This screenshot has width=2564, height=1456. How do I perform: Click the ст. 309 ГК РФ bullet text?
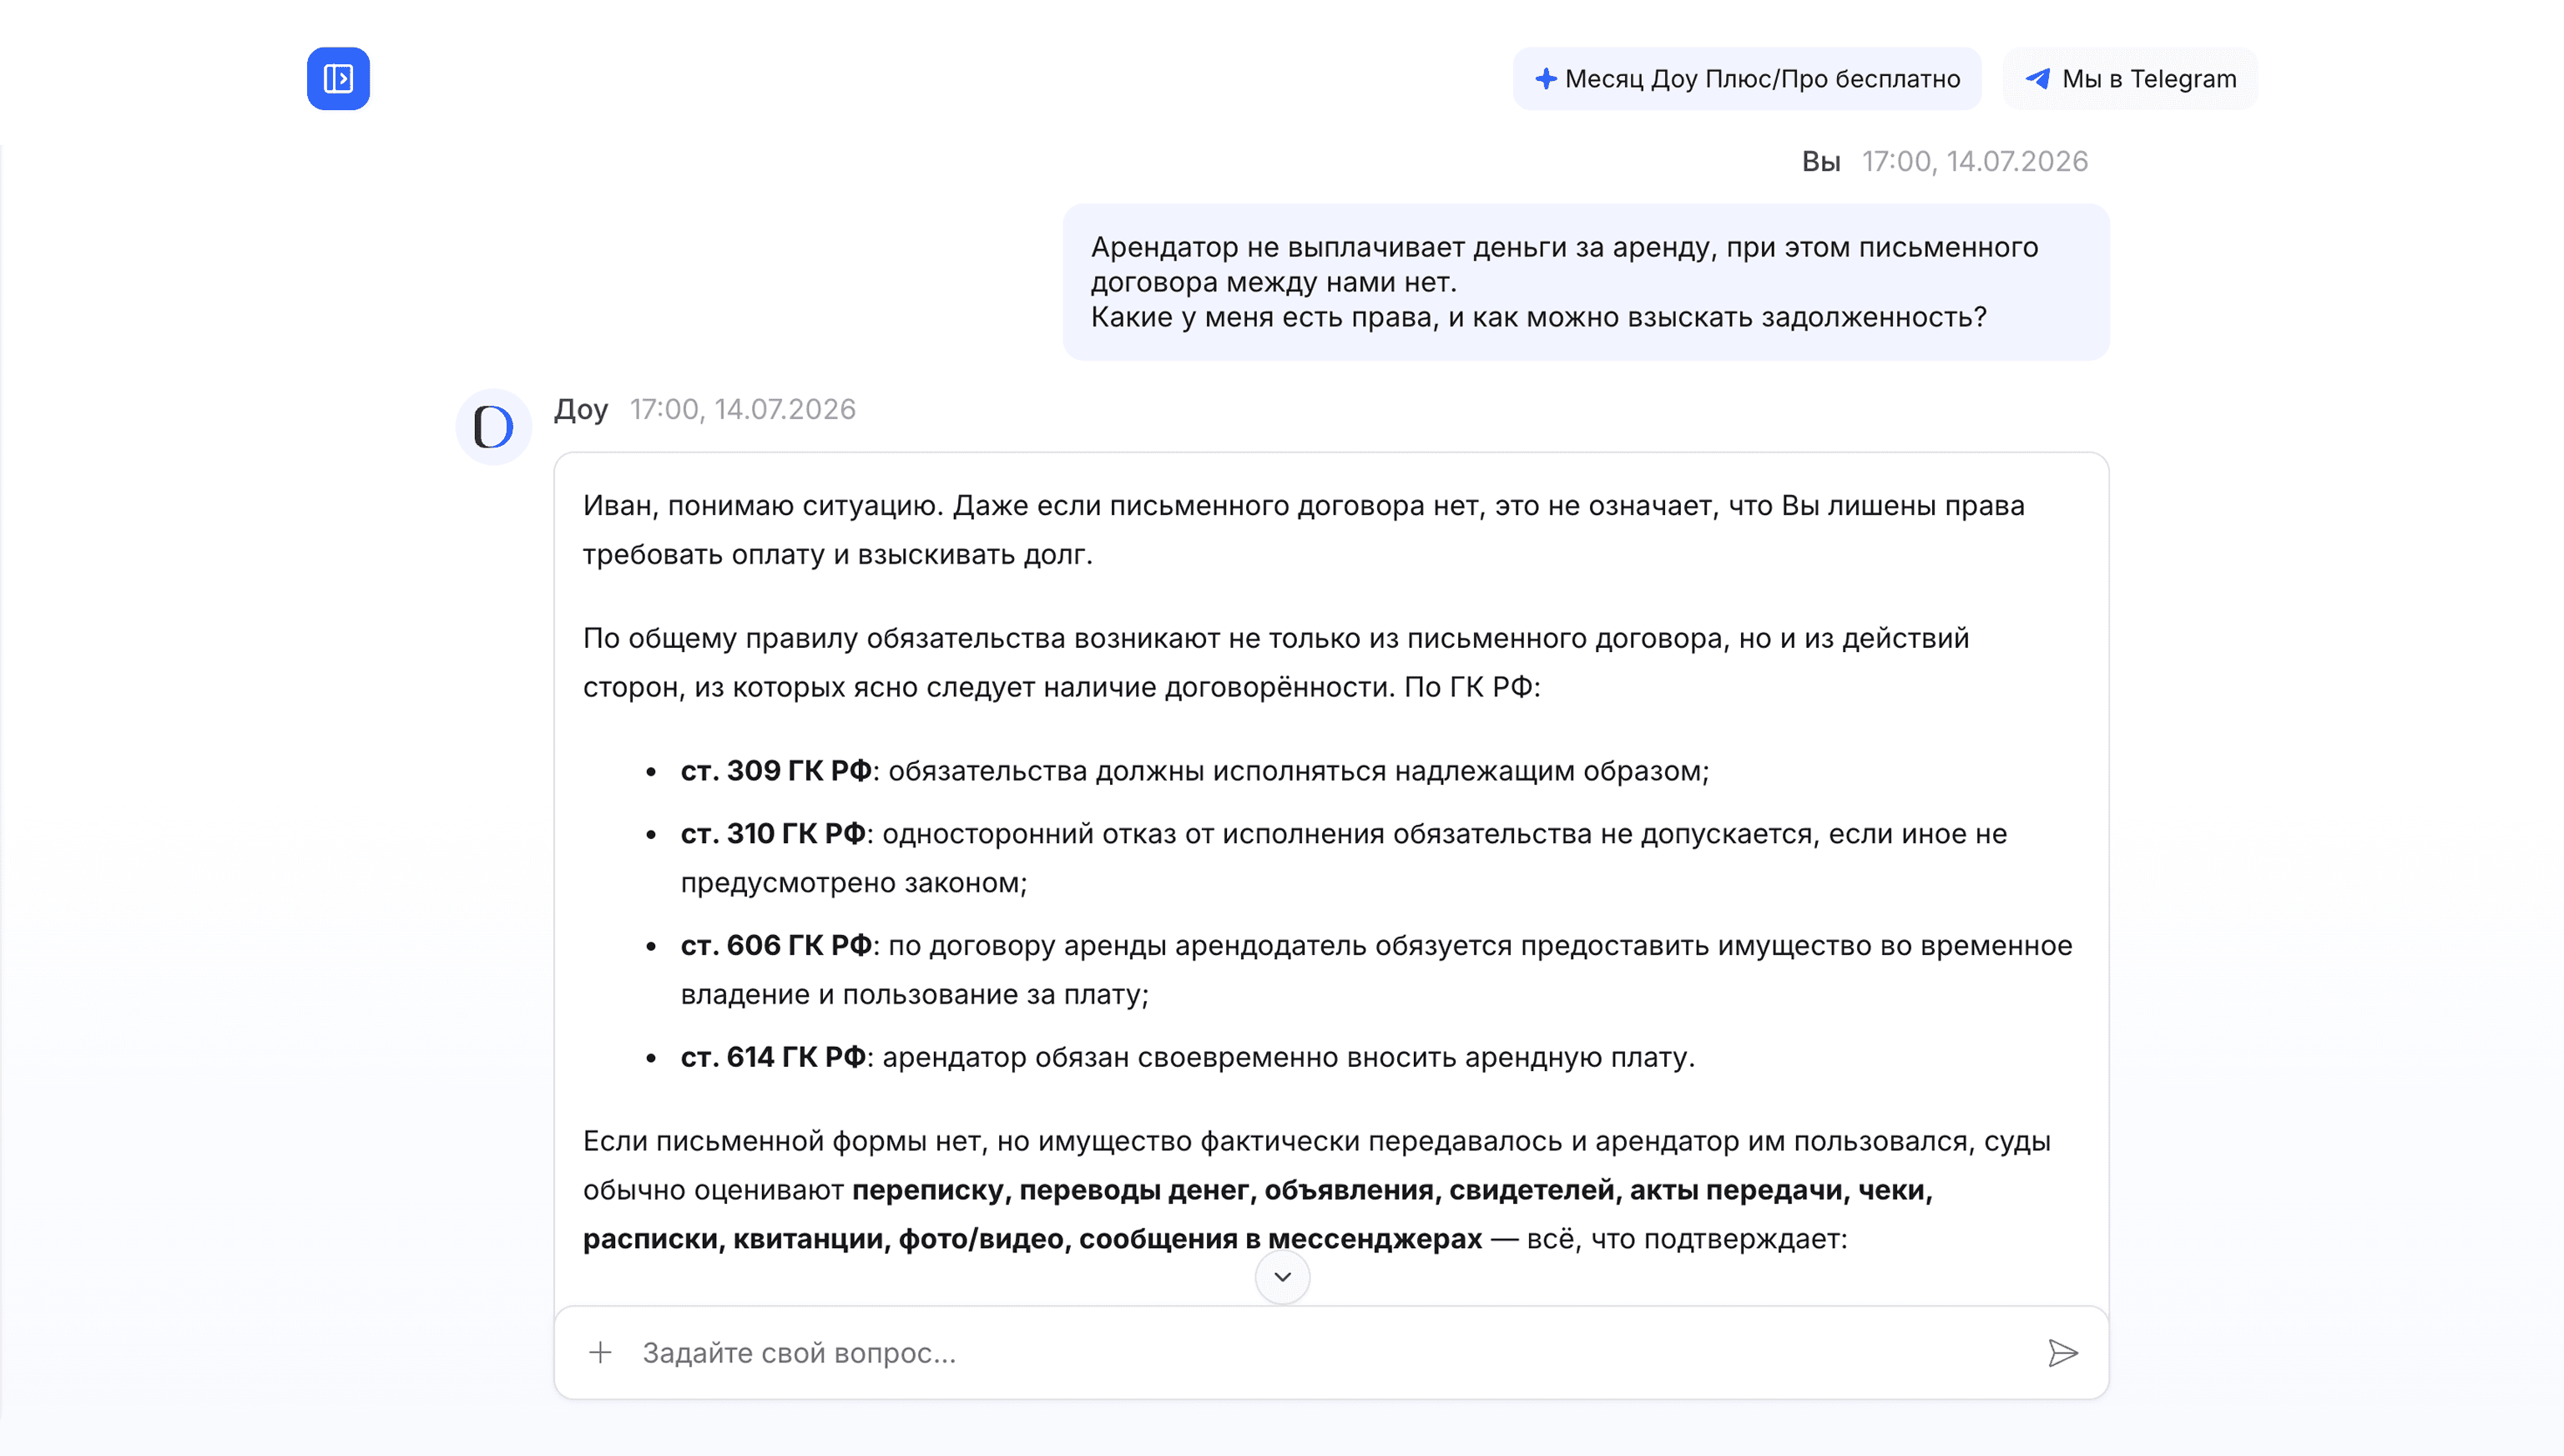point(1194,771)
